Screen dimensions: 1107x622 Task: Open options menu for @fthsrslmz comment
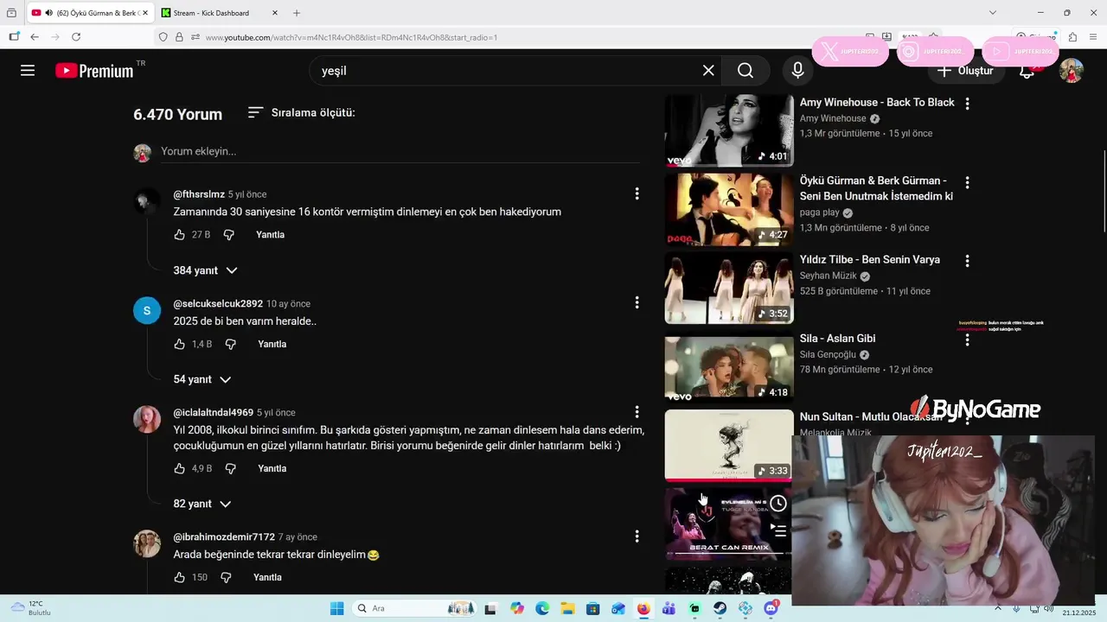(637, 194)
